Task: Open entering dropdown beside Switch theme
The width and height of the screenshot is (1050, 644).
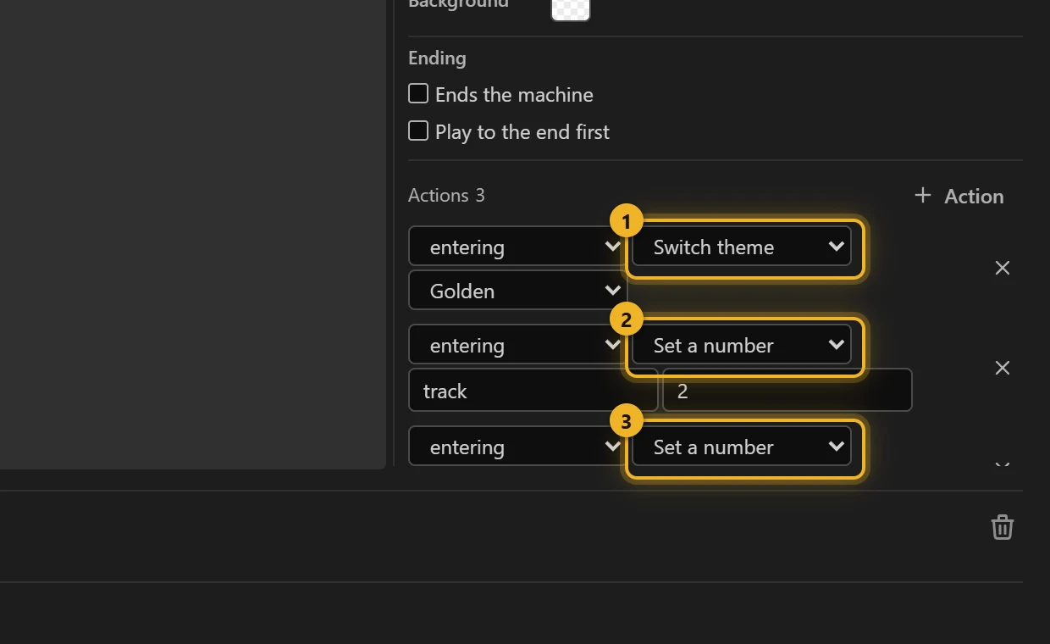Action: point(517,247)
